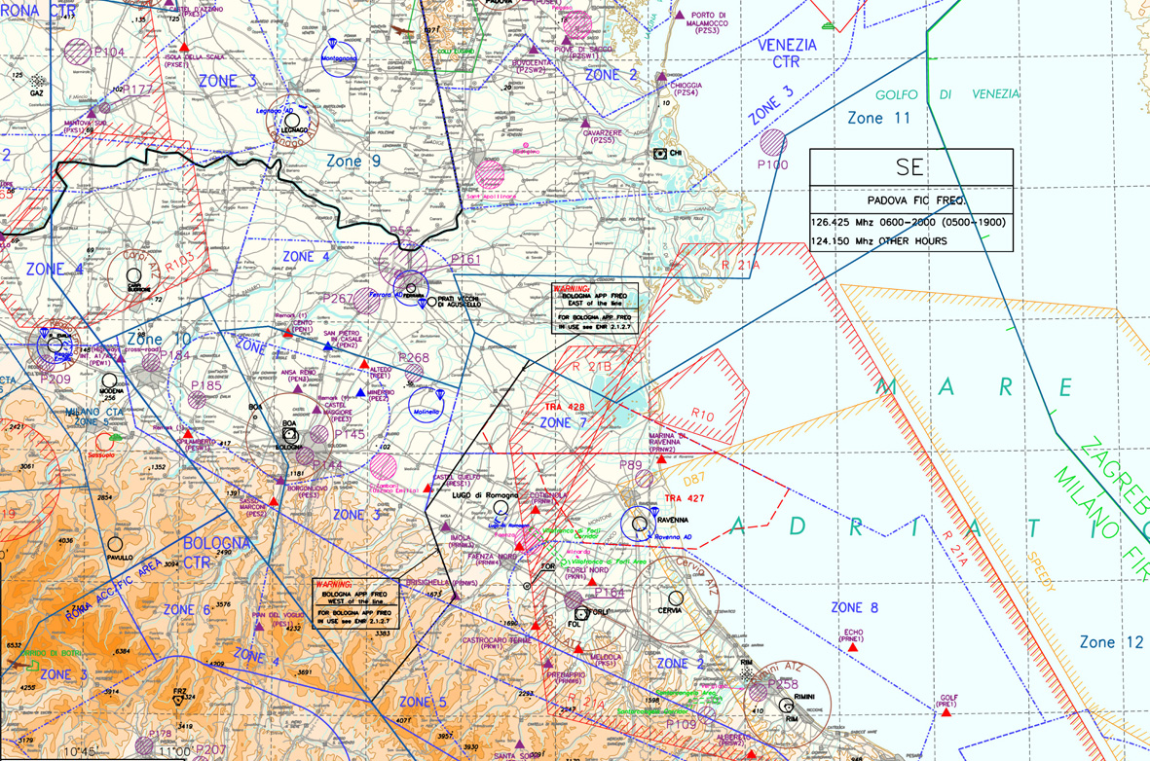Click the P185 hatched circle
Viewport: 1150px width, 761px height.
(x=197, y=400)
